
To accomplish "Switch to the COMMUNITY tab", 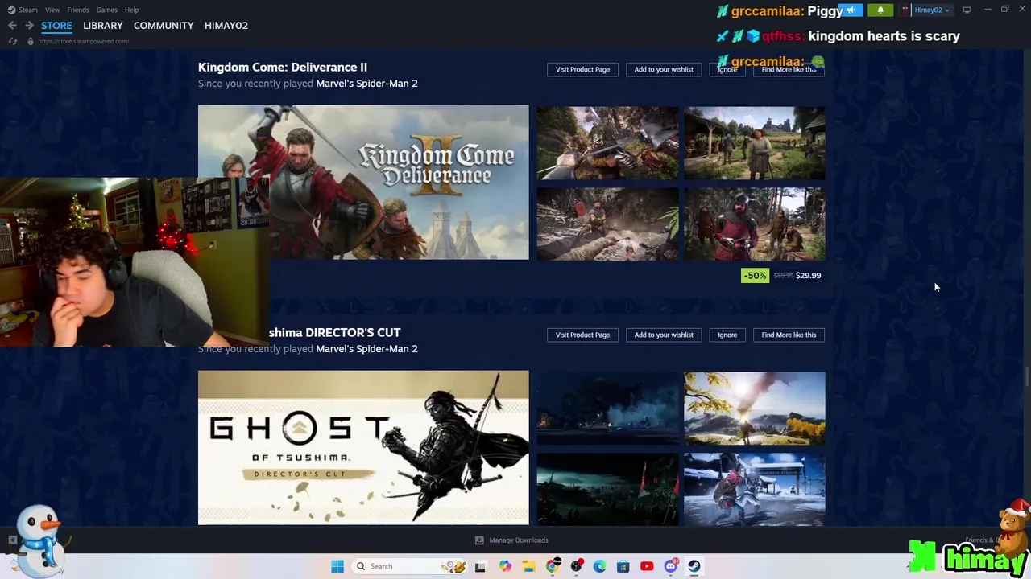I will [x=164, y=26].
